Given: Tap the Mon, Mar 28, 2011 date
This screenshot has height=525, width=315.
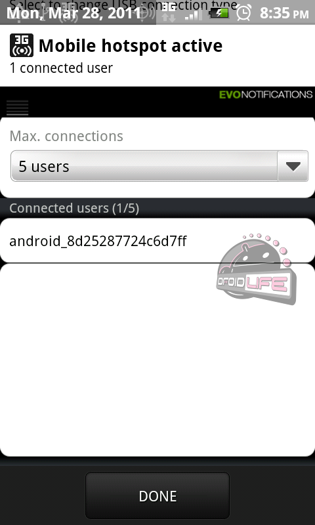Looking at the screenshot, I should coord(74,13).
